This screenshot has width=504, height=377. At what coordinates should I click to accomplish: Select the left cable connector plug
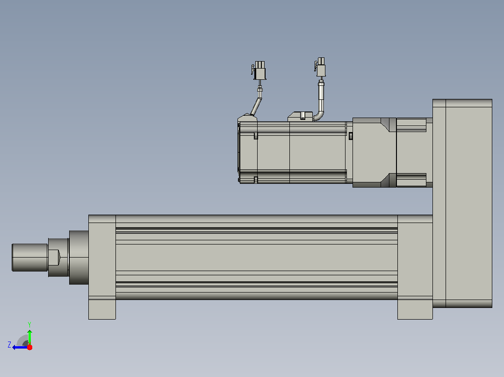coord(259,70)
